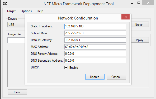Click the DNS Secondary Address field
Image resolution: width=156 pixels, height=99 pixels.
click(95, 61)
